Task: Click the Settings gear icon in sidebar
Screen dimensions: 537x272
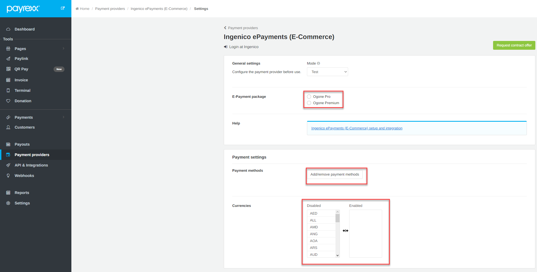Action: pos(8,203)
